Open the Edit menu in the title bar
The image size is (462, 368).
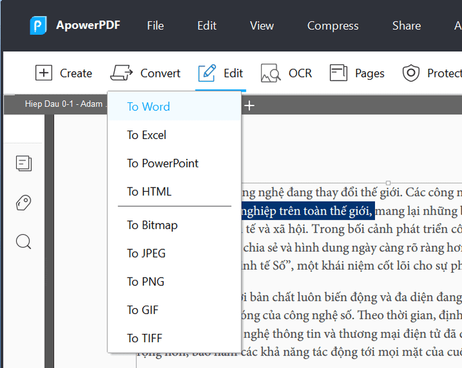point(207,26)
